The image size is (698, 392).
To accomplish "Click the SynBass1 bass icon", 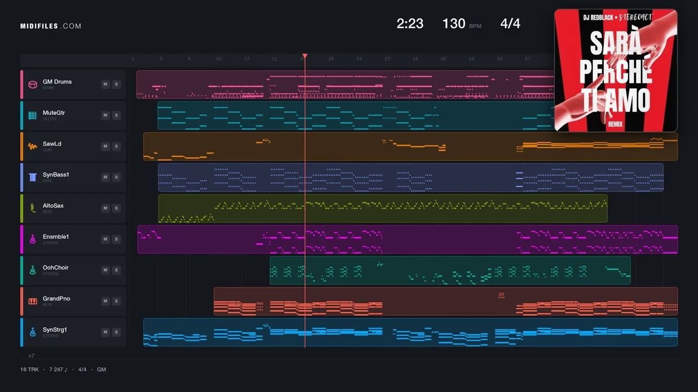I will 33,177.
